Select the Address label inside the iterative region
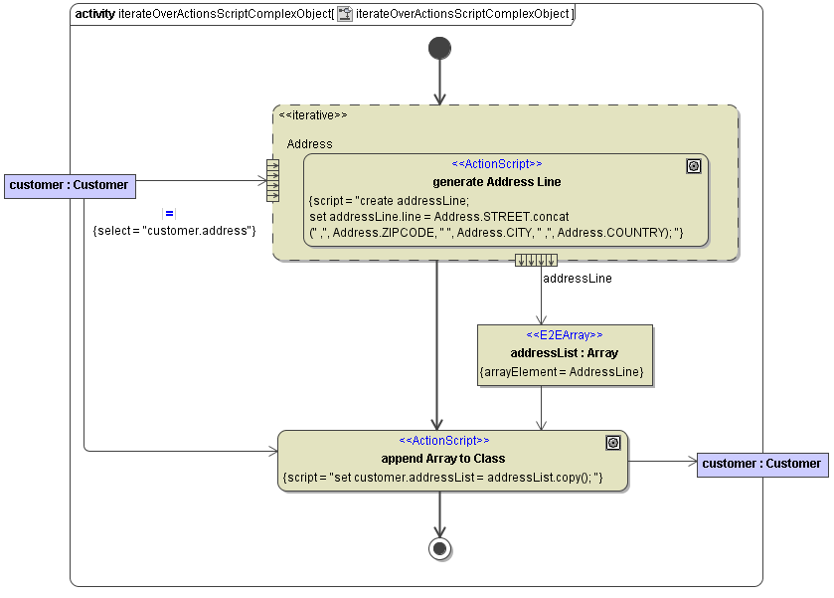834x598 pixels. click(309, 144)
